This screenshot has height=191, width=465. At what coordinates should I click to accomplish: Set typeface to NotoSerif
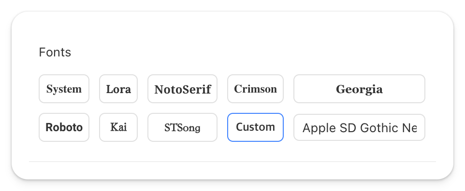(182, 89)
